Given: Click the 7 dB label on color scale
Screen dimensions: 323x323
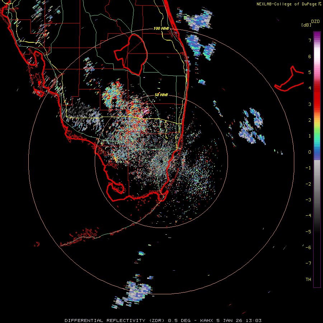Looking at the screenshot, I should 310,40.
